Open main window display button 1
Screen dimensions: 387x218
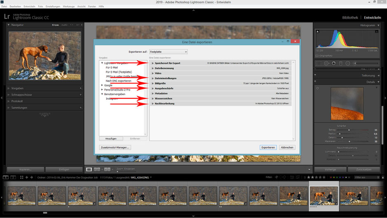(x=6, y=177)
